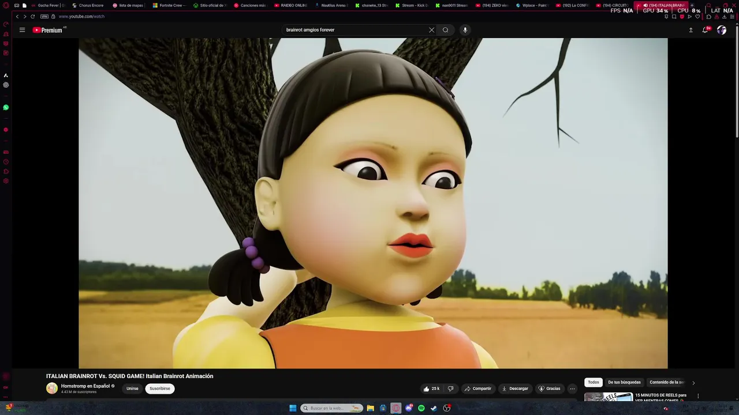This screenshot has height=415, width=739.
Task: Click the magnifier search button
Action: click(x=445, y=30)
